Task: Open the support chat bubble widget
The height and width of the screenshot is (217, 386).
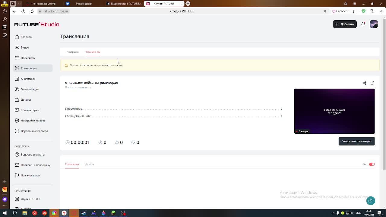Action: coord(371,201)
